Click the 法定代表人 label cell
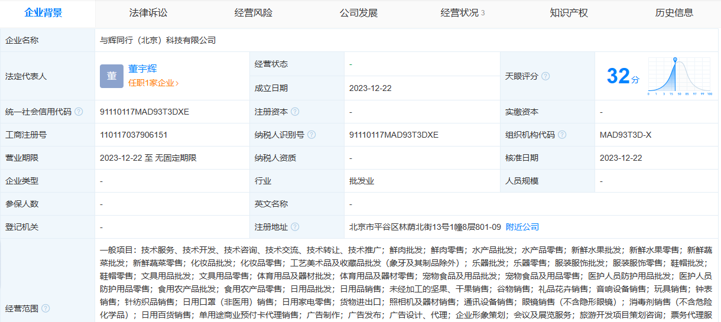The width and height of the screenshot is (721, 322). pos(47,76)
